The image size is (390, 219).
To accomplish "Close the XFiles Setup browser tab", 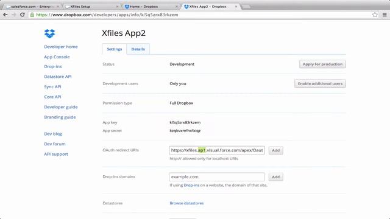I will (x=117, y=7).
